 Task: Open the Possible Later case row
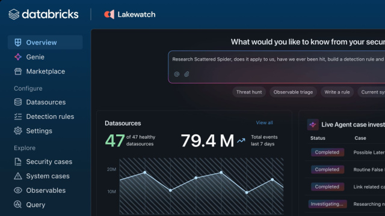click(x=345, y=152)
